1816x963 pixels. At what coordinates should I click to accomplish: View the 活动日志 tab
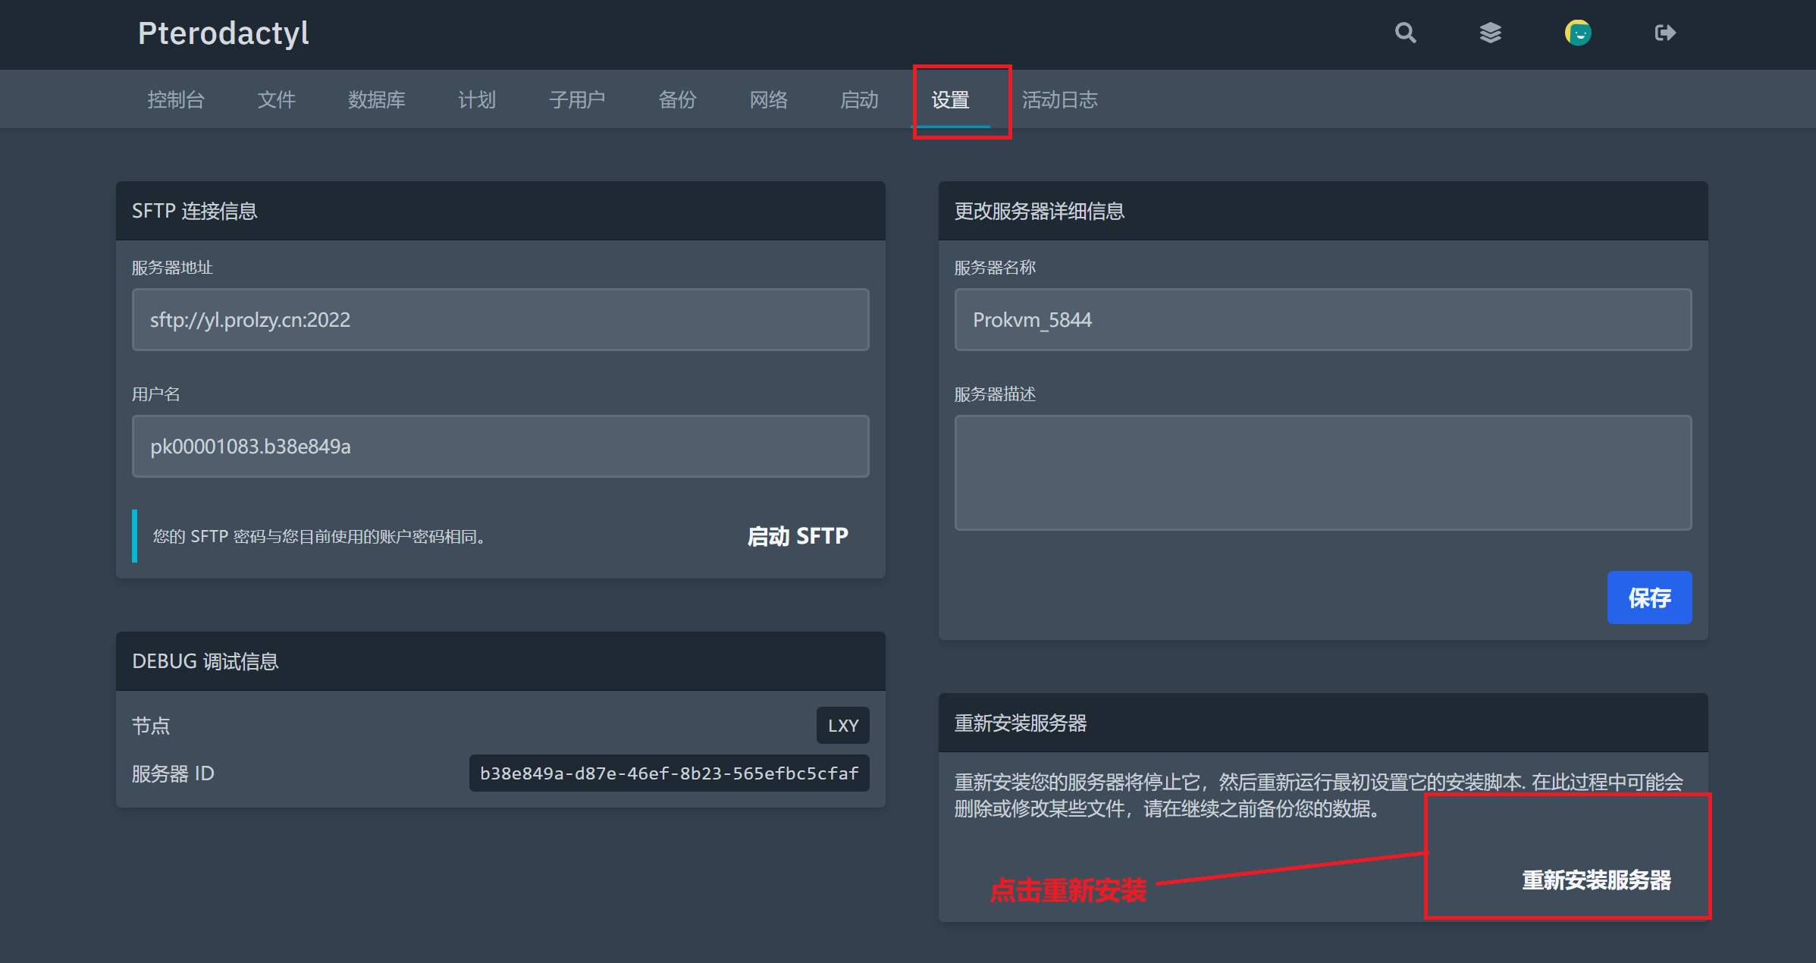(x=1059, y=99)
